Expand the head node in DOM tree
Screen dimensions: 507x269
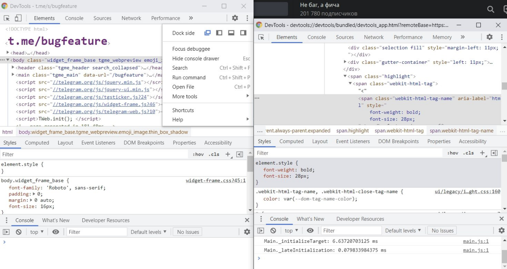pos(8,53)
